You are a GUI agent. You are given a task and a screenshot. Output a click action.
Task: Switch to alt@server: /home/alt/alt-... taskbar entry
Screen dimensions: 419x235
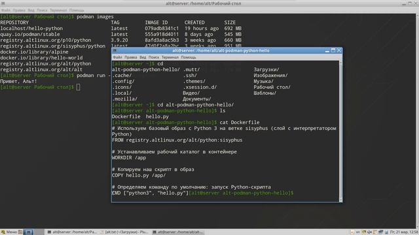[178, 232]
